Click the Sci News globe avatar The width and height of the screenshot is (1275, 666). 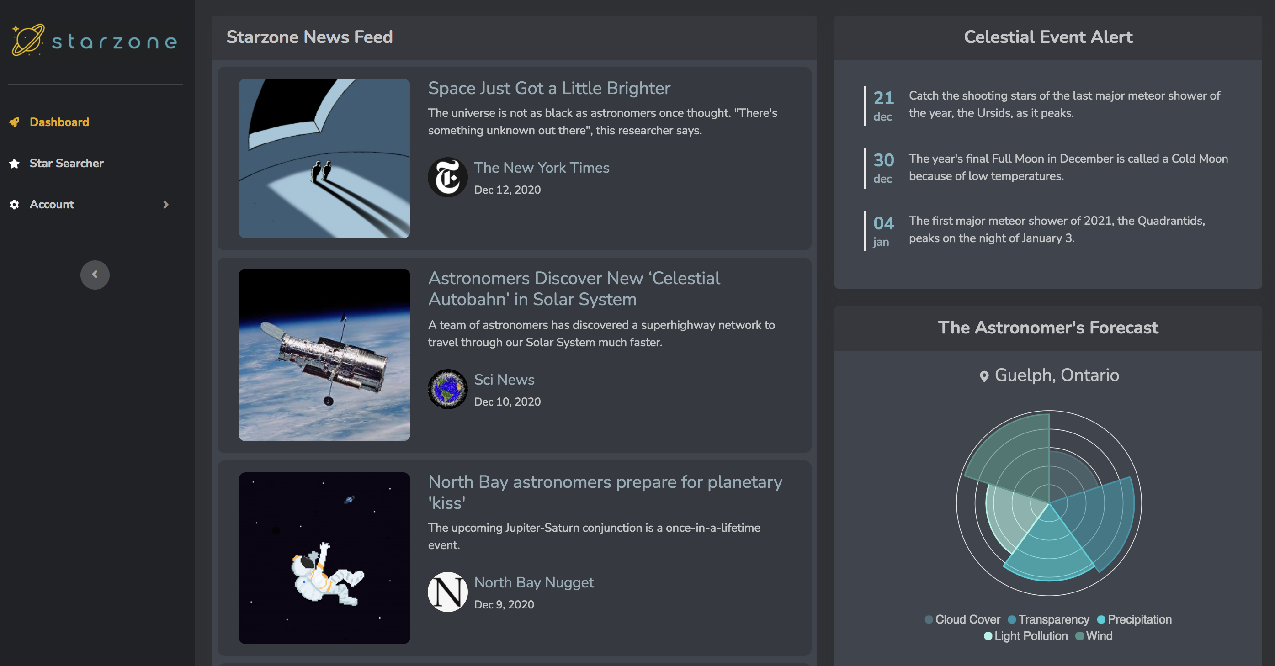(x=447, y=389)
